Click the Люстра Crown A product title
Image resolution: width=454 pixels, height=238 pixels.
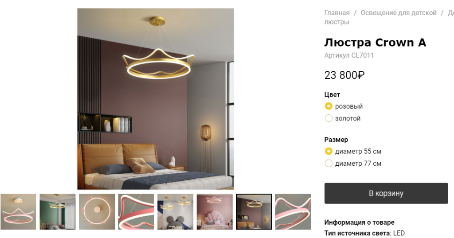(x=375, y=43)
